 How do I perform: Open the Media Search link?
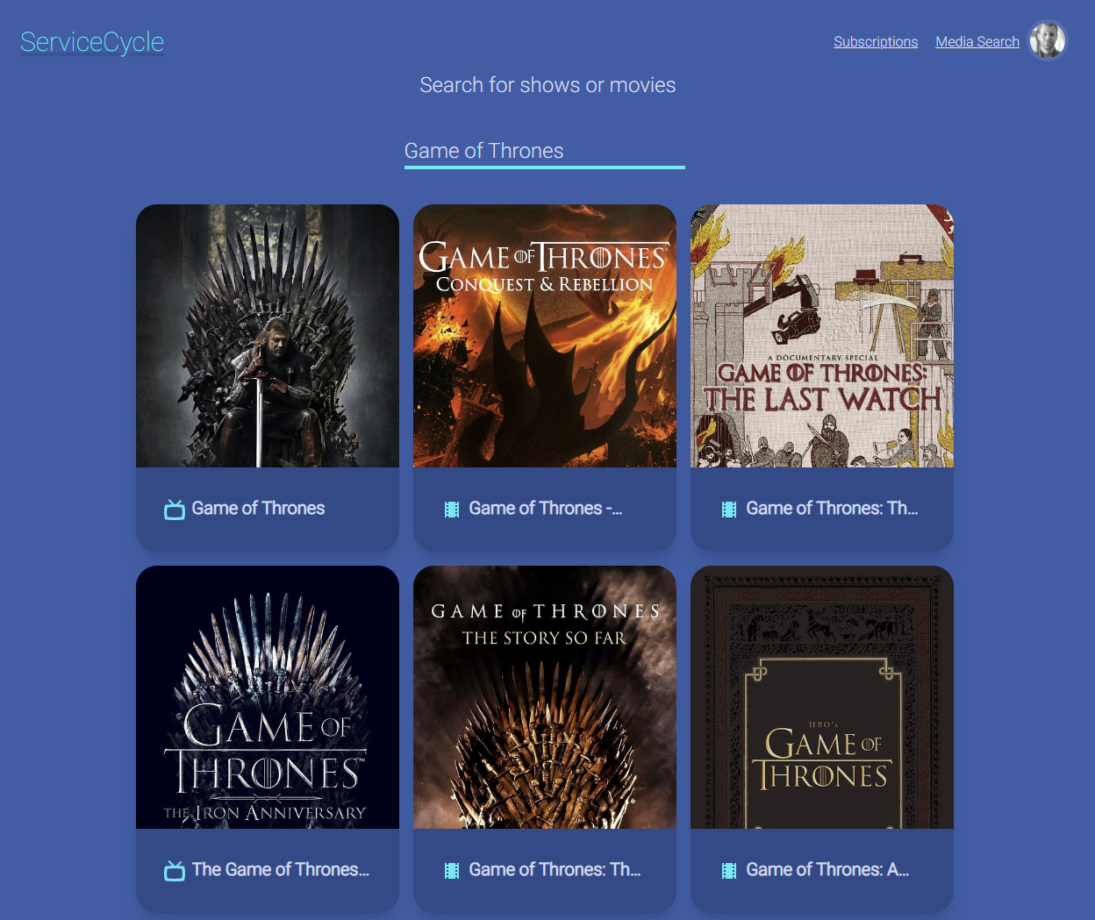(x=977, y=41)
